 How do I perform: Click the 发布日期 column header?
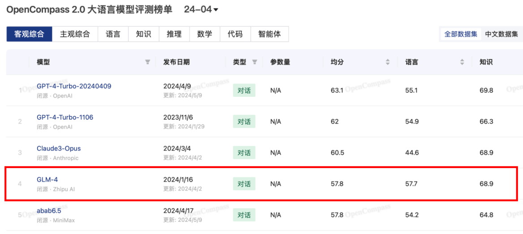[177, 62]
